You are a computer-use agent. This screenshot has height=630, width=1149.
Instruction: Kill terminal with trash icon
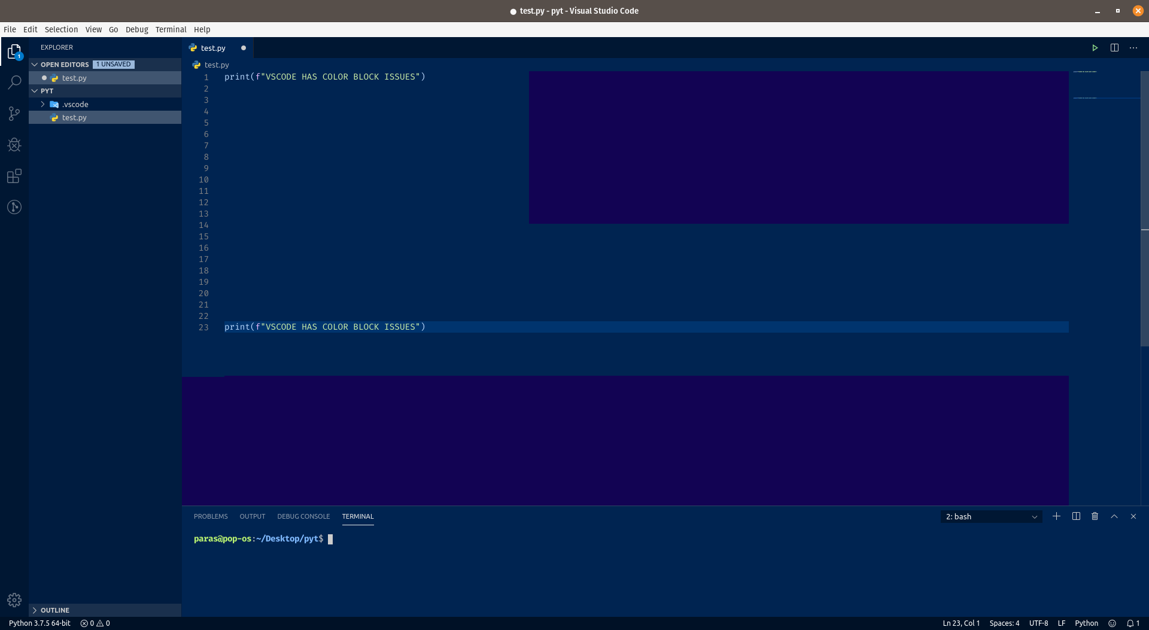point(1095,516)
